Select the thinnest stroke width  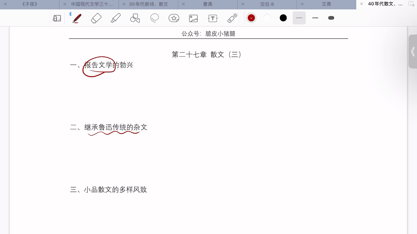299,18
